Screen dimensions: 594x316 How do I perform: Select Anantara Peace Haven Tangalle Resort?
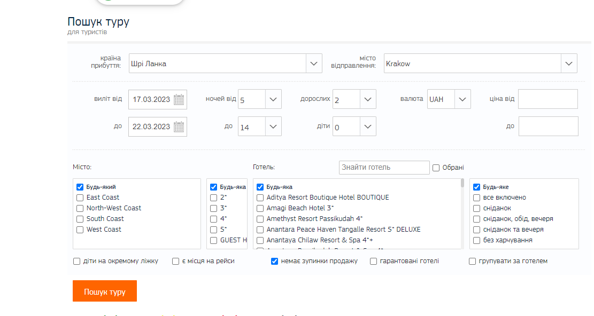260,230
